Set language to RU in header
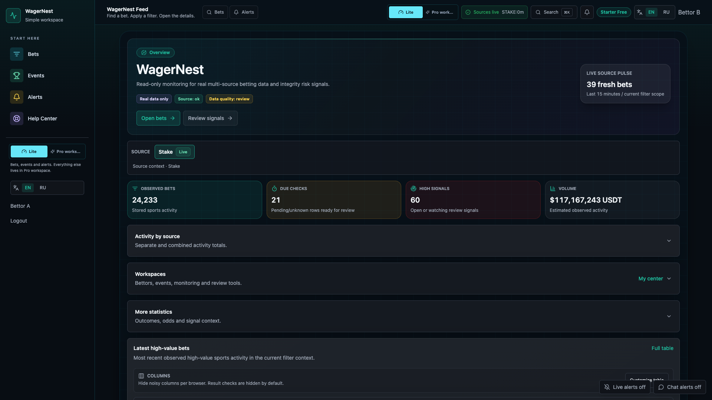This screenshot has width=712, height=400. tap(666, 12)
